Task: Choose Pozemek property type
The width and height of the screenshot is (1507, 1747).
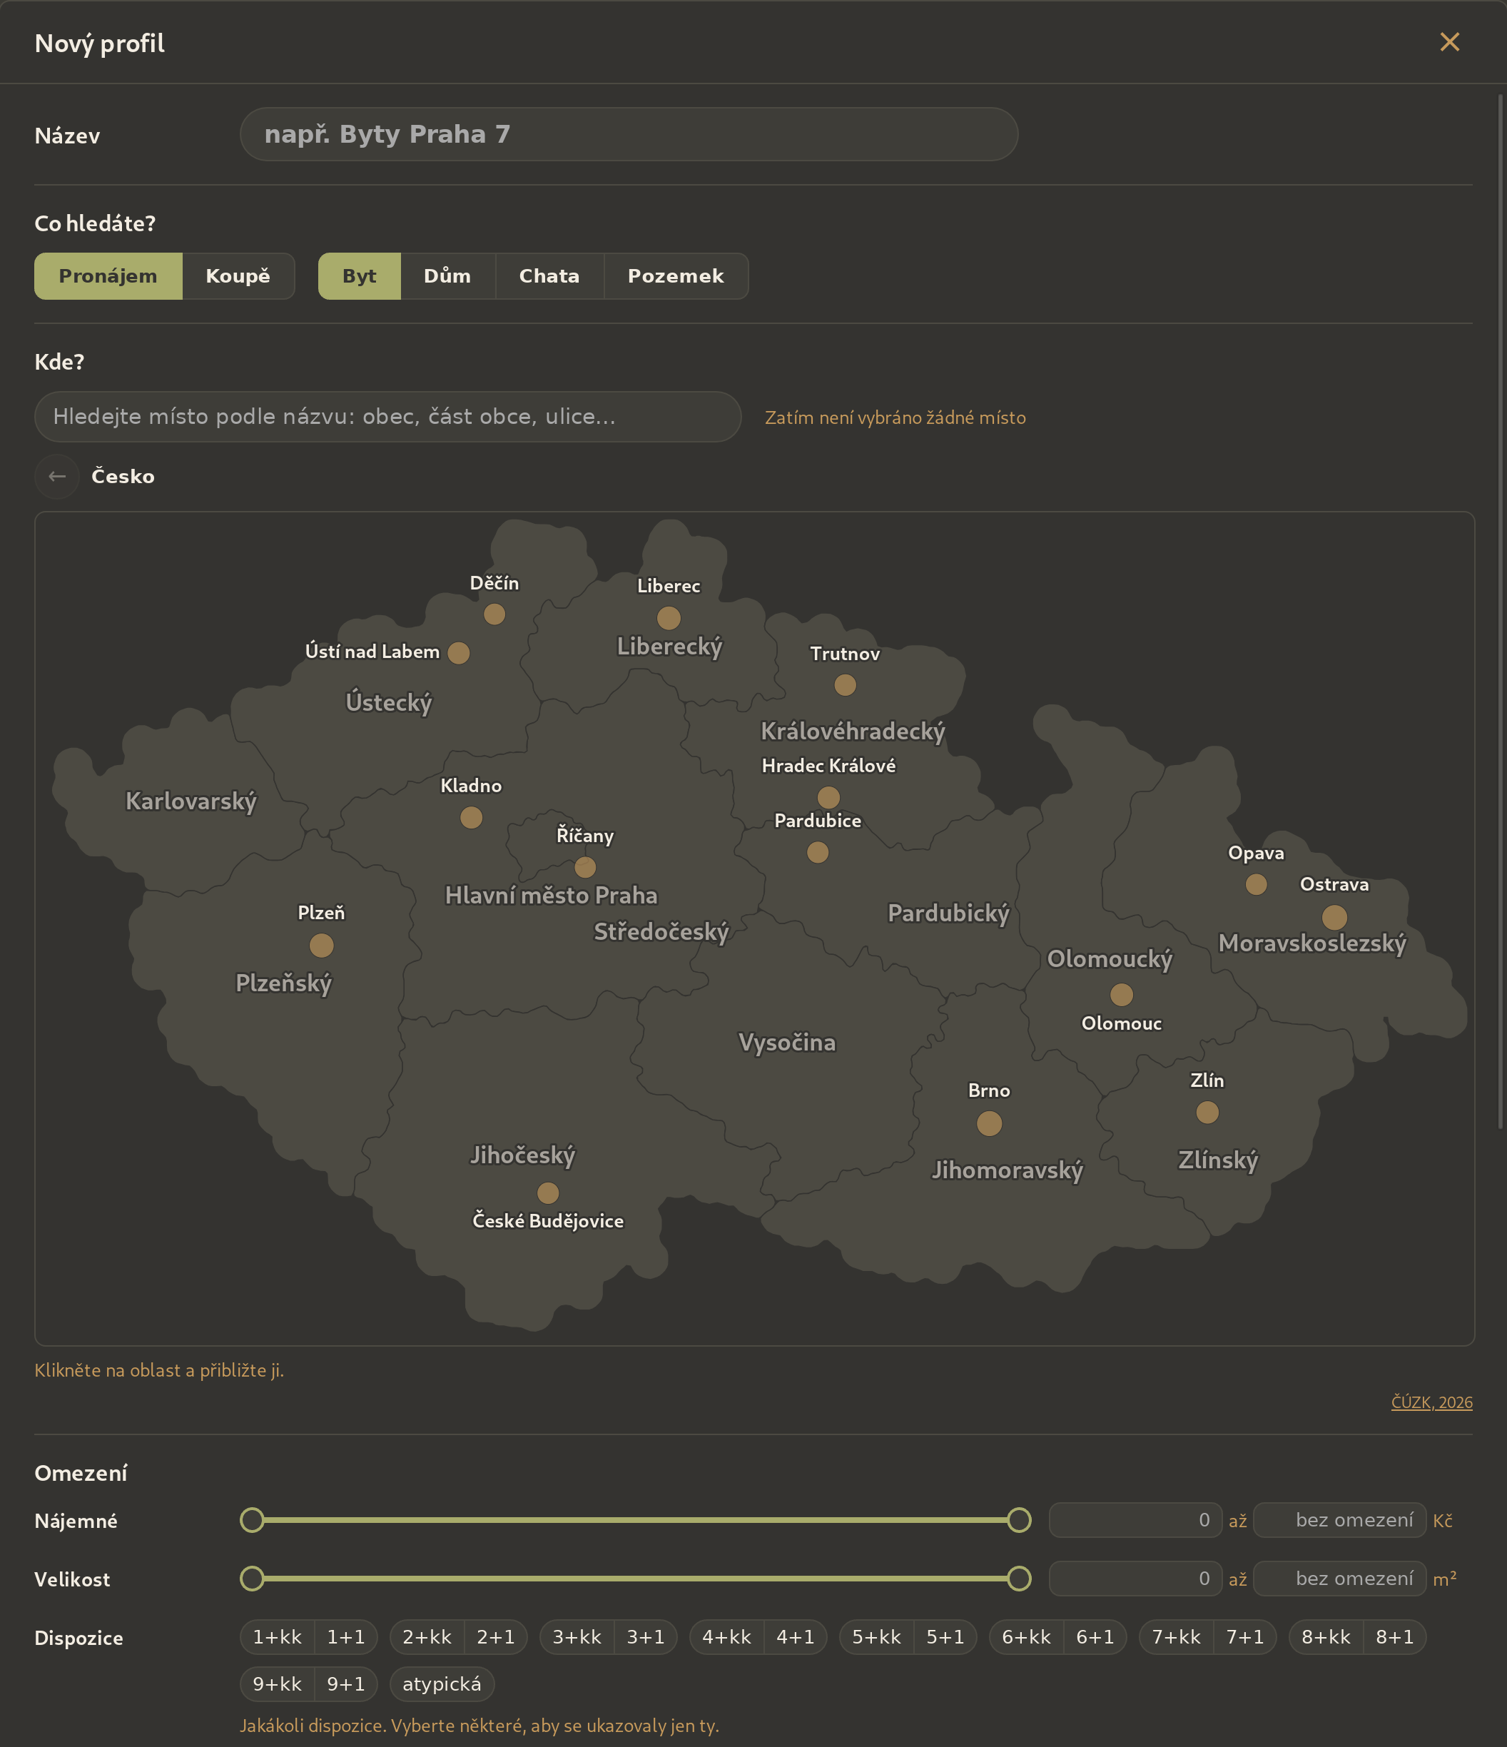Action: pyautogui.click(x=676, y=275)
